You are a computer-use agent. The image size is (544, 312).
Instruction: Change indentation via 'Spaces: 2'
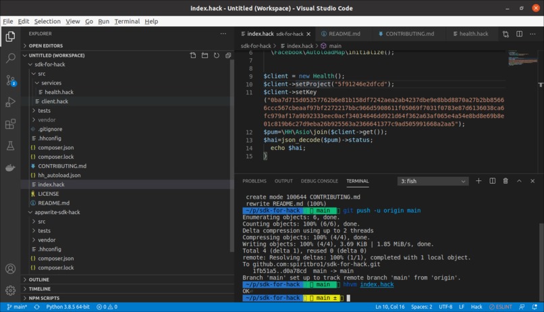422,307
